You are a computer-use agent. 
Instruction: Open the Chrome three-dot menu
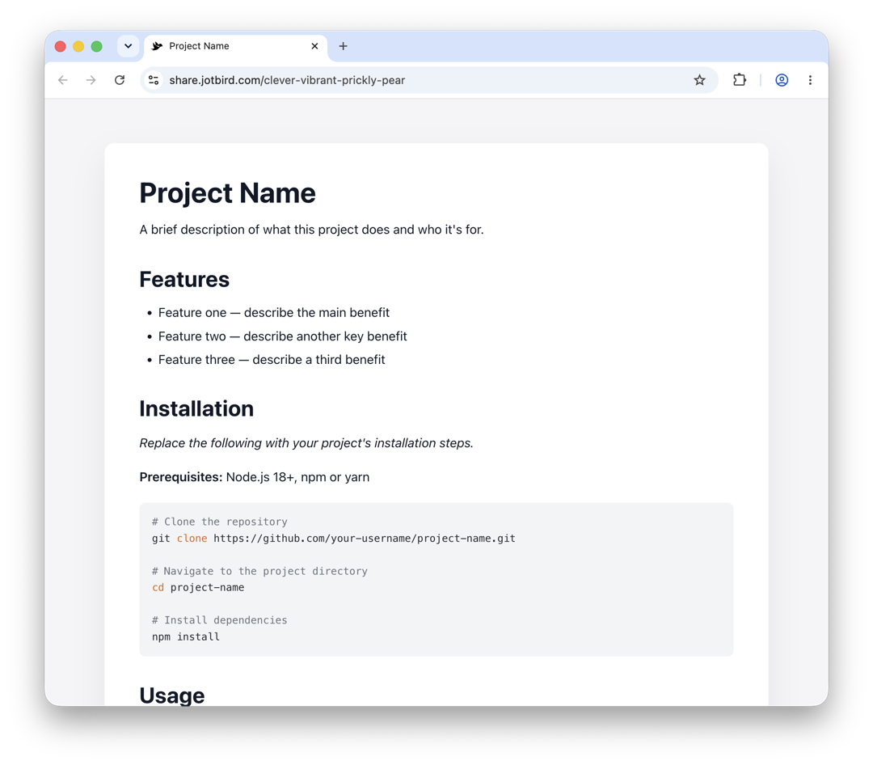pyautogui.click(x=810, y=80)
